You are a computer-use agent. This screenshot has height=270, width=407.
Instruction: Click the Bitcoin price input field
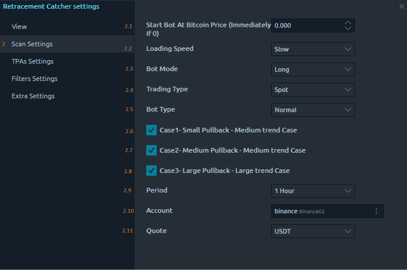pyautogui.click(x=307, y=25)
